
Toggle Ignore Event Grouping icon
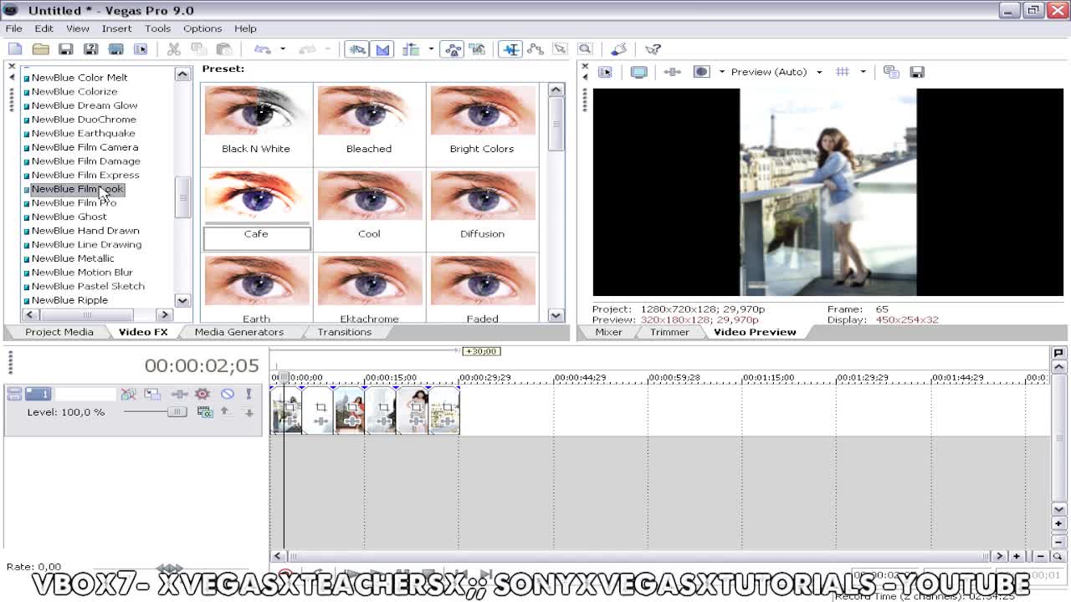point(477,49)
